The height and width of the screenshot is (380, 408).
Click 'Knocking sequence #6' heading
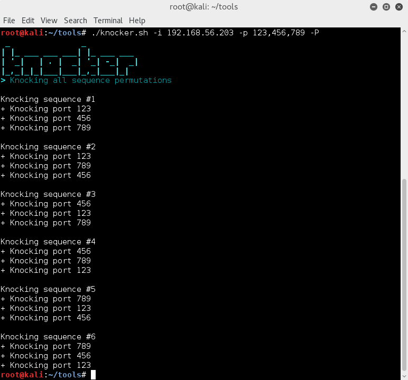48,337
